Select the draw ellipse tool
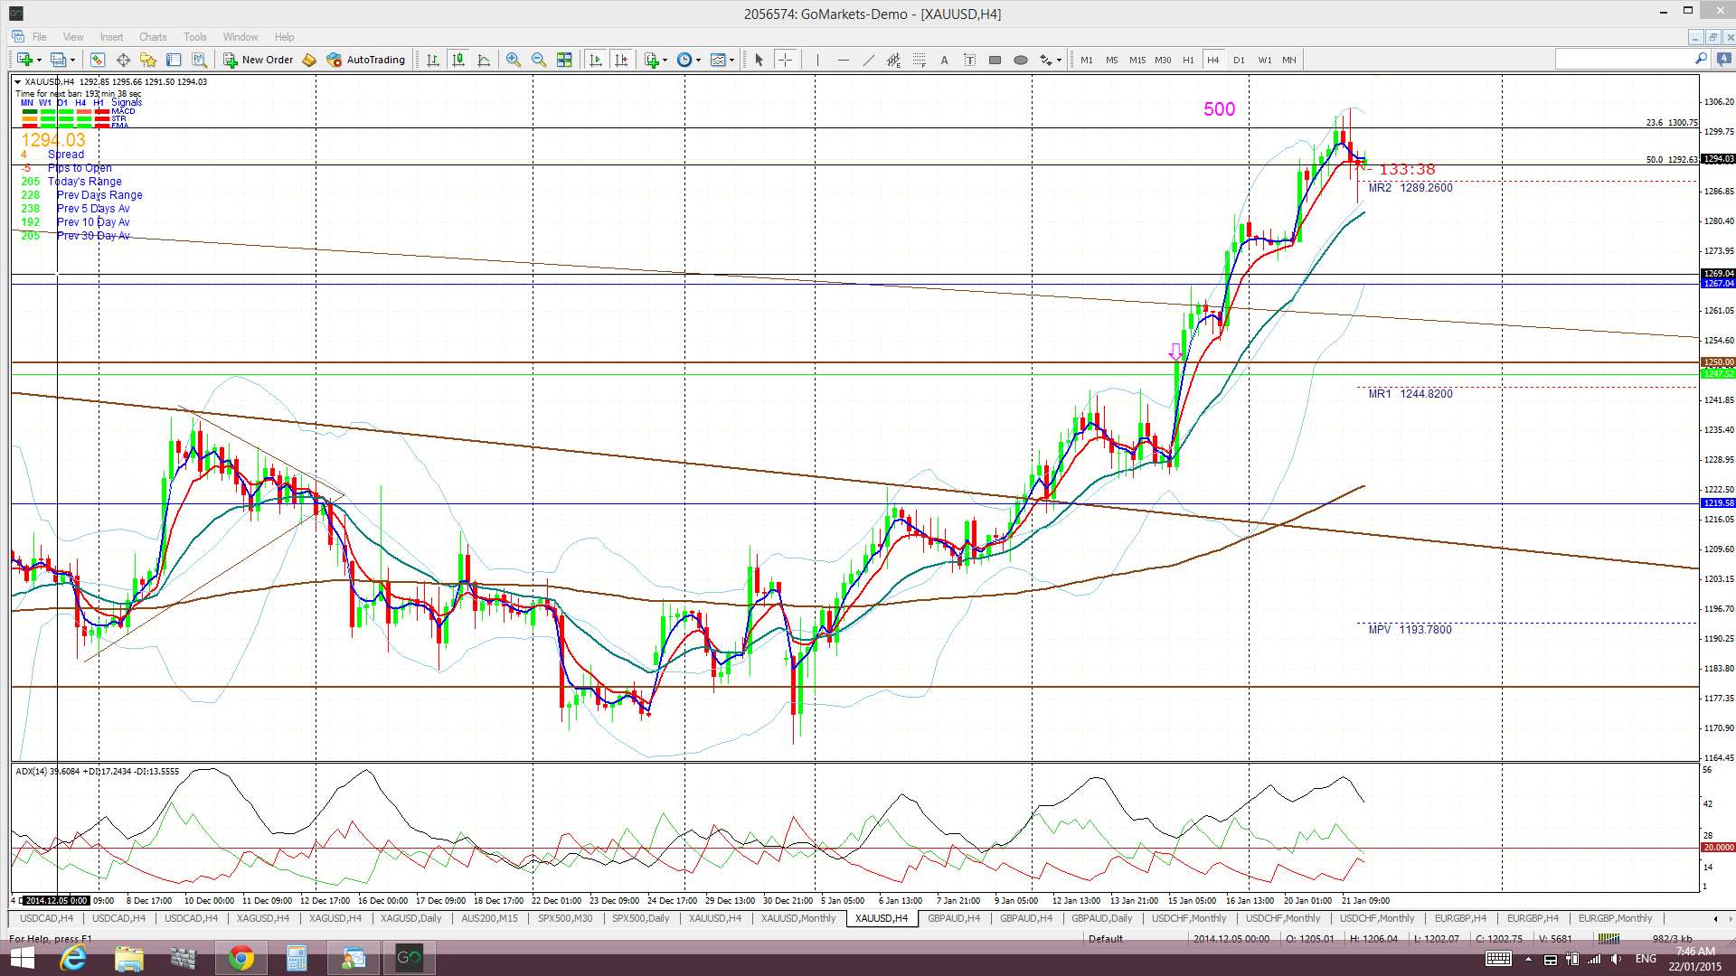 click(x=1021, y=60)
